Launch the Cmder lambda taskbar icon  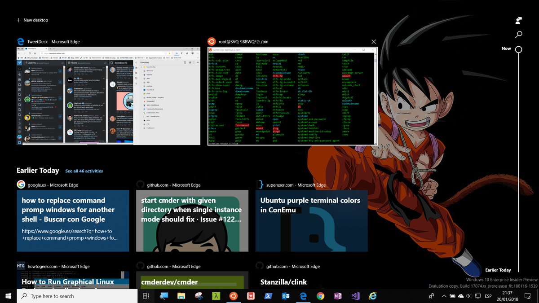click(216, 296)
